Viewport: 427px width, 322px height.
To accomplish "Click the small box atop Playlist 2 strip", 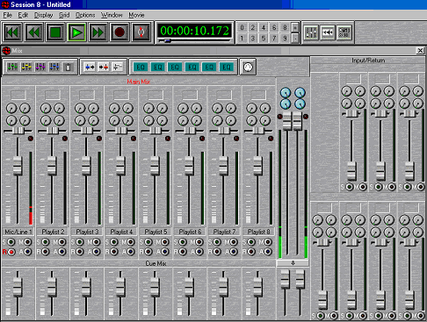I will coord(53,95).
